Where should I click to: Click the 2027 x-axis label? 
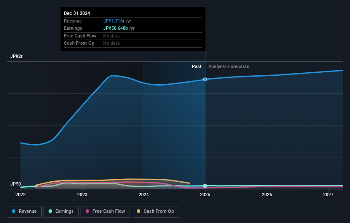pyautogui.click(x=328, y=195)
